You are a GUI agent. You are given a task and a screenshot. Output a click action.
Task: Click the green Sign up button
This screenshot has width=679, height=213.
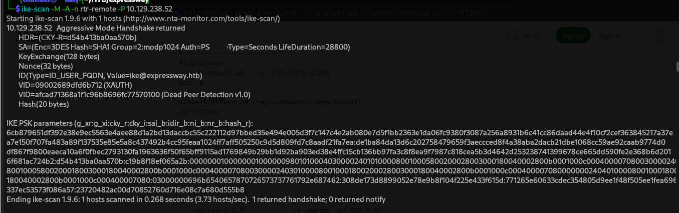[x=573, y=36]
